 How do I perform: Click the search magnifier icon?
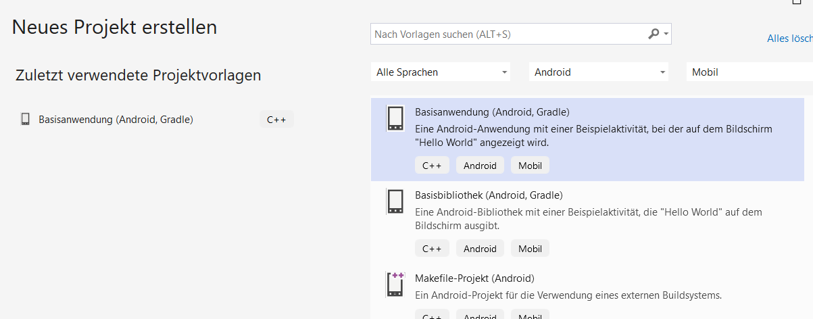[654, 34]
